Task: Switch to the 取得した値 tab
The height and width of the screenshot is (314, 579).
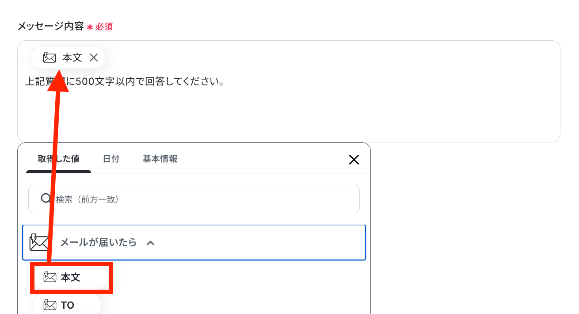Action: coord(58,159)
